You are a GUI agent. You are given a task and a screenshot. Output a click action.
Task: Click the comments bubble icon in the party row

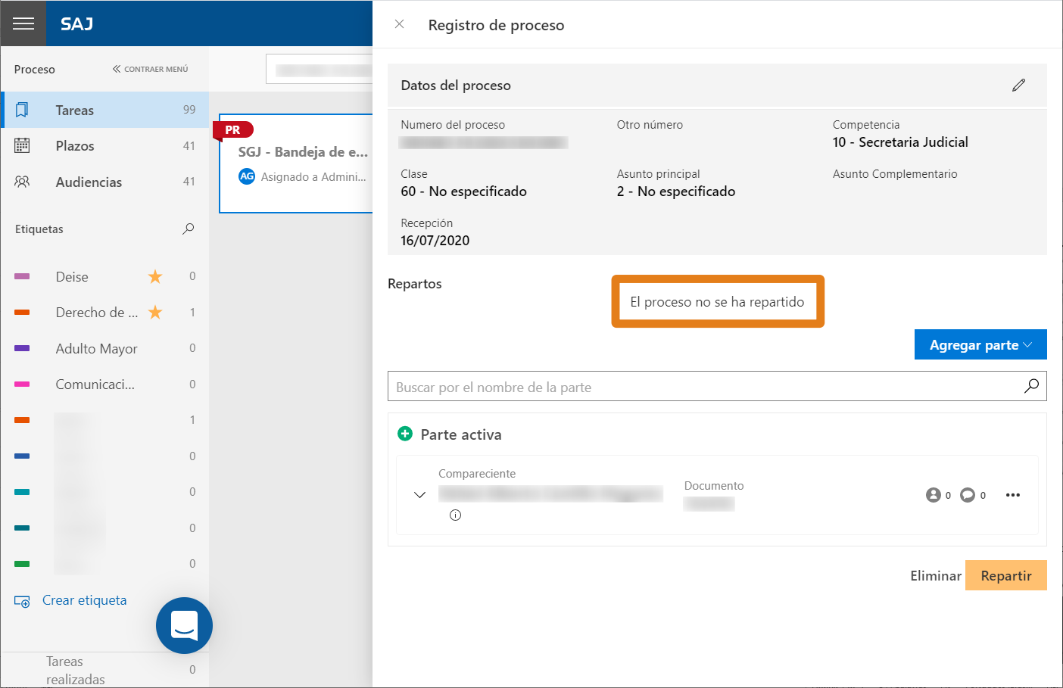968,495
